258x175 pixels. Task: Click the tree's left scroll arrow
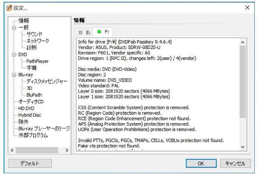tap(12, 150)
